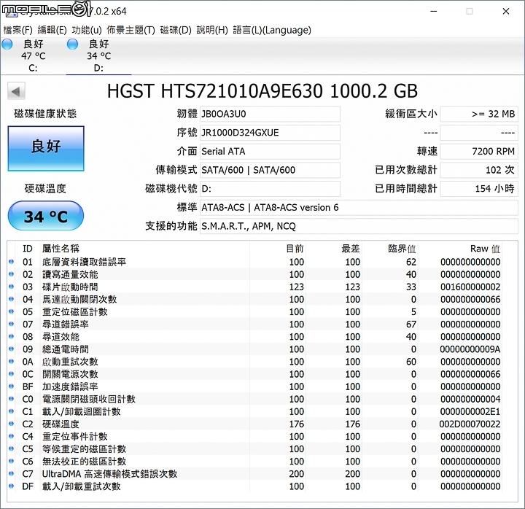525x509 pixels.
Task: Click status dot for attribute DF row
Action: click(11, 486)
